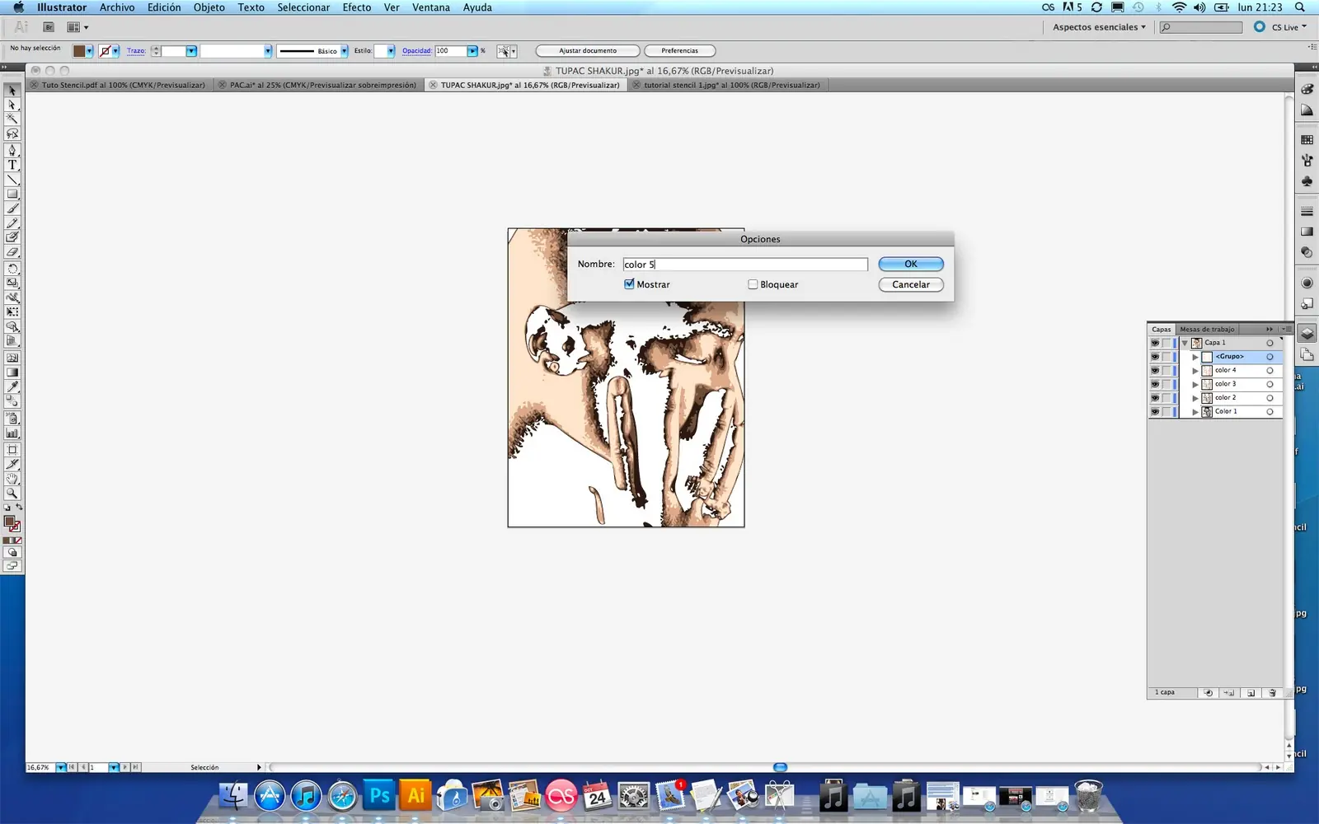The height and width of the screenshot is (824, 1319).
Task: Select the Rotate tool
Action: (12, 269)
